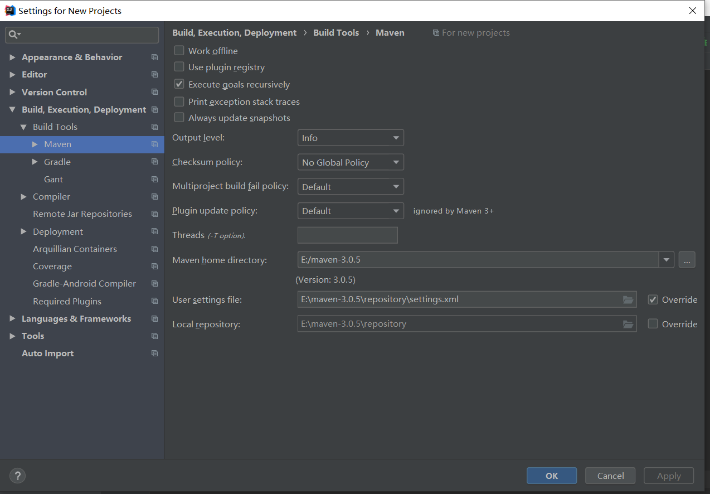Click project-level icon beside Build Tools
The image size is (710, 494).
pos(155,127)
